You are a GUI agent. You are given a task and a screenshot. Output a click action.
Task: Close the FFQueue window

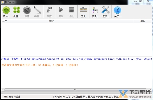(x=148, y=1)
